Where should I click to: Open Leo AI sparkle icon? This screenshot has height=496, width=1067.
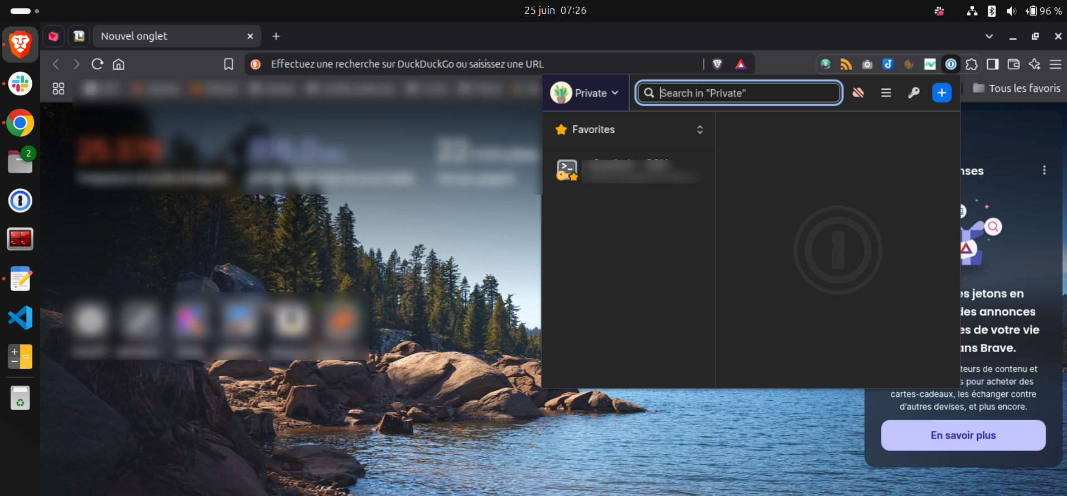pos(1035,64)
